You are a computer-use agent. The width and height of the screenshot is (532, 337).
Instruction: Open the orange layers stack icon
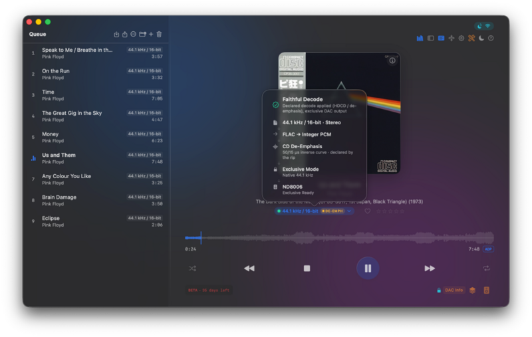(x=472, y=290)
